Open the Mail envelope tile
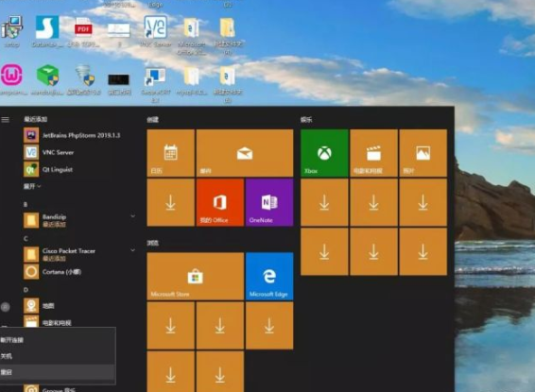Viewport: 535px width, 392px height. [245, 153]
